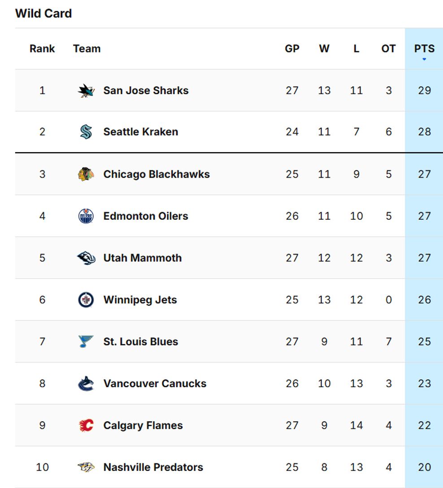This screenshot has width=443, height=488.
Task: Open the San Jose Sharks team page
Action: pos(145,90)
